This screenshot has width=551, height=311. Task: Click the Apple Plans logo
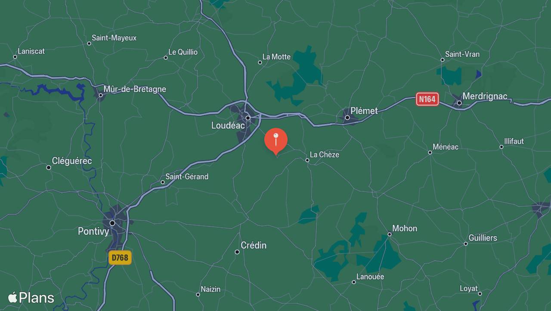pos(31,298)
